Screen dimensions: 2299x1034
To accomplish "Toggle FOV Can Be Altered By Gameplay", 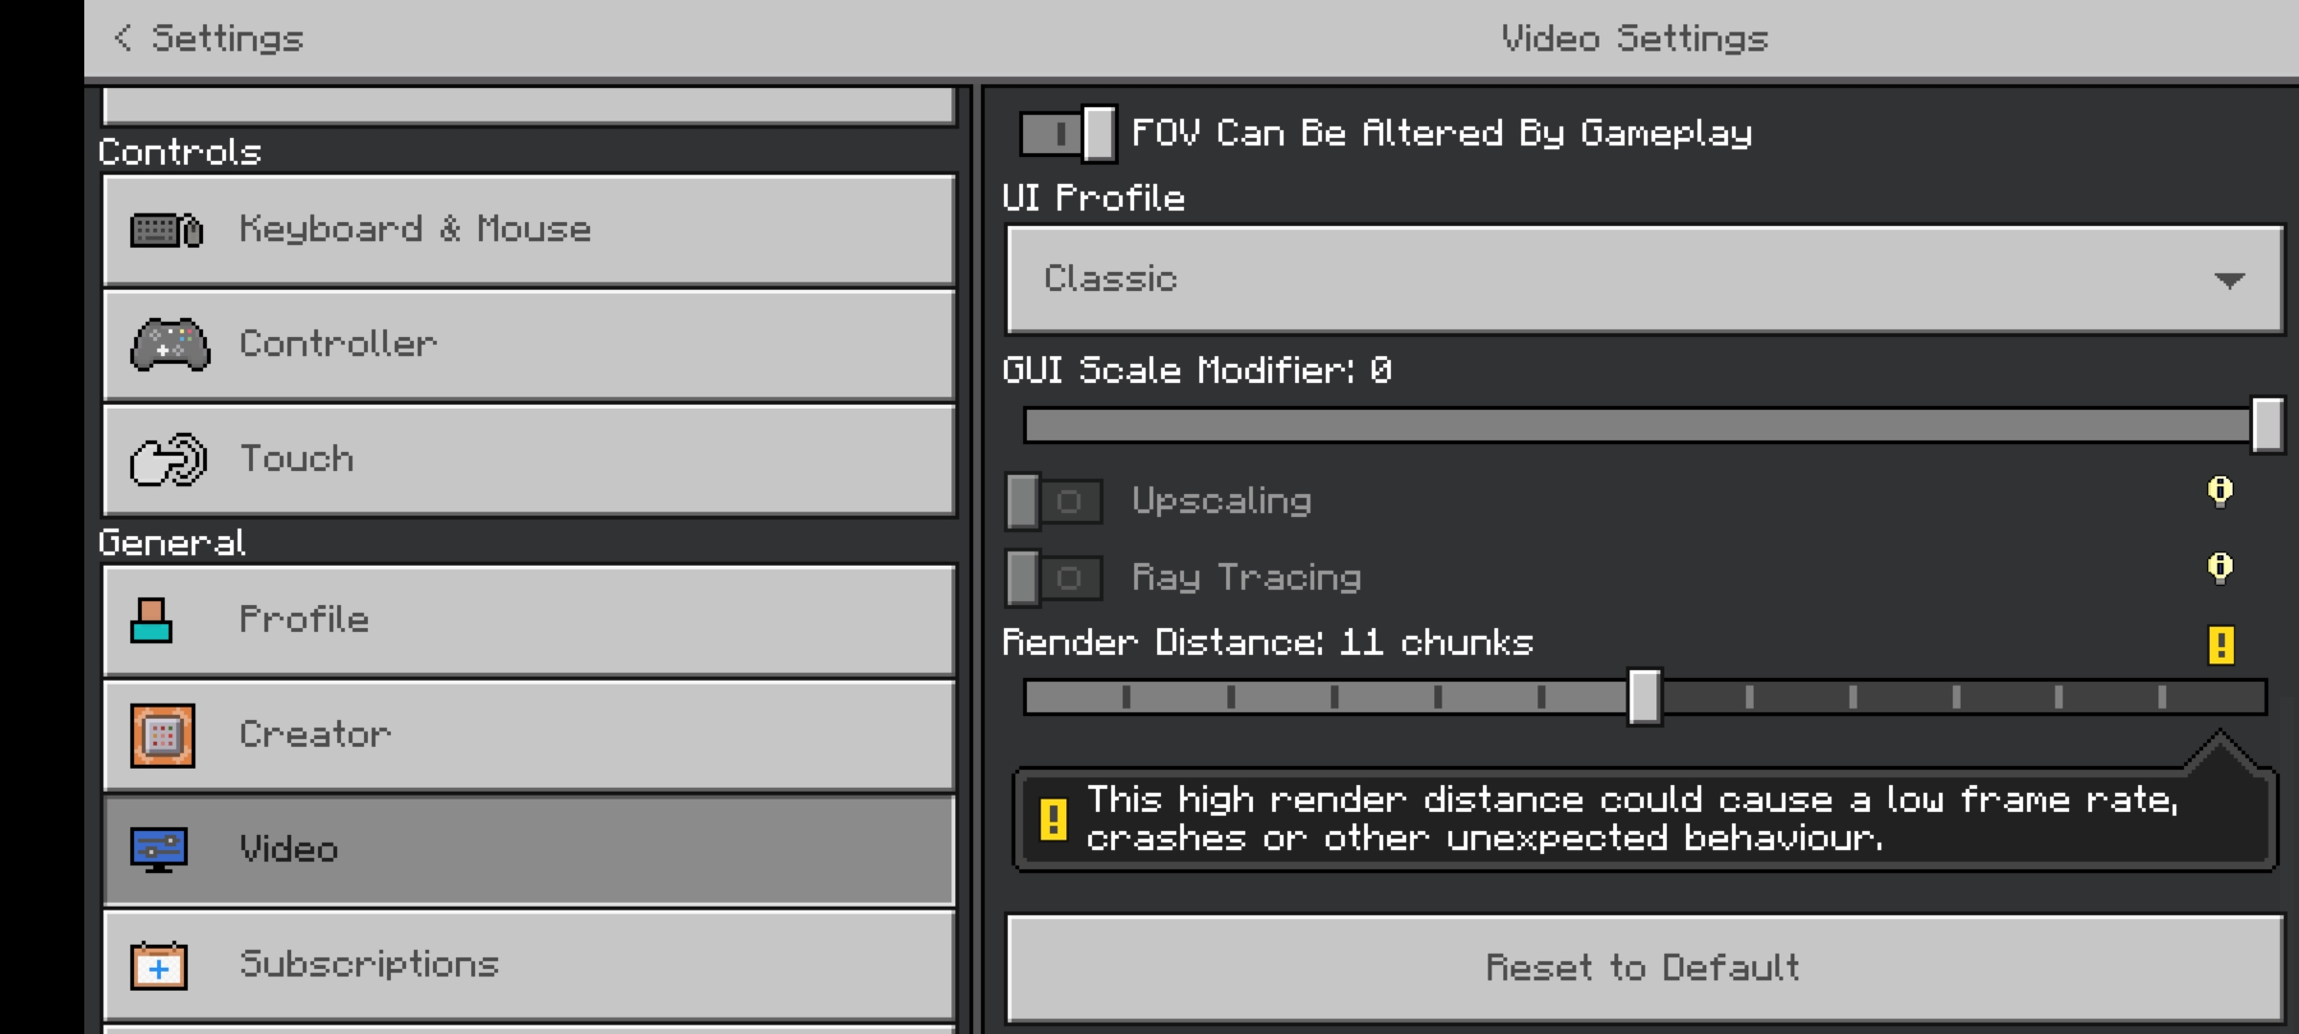I will 1067,133.
